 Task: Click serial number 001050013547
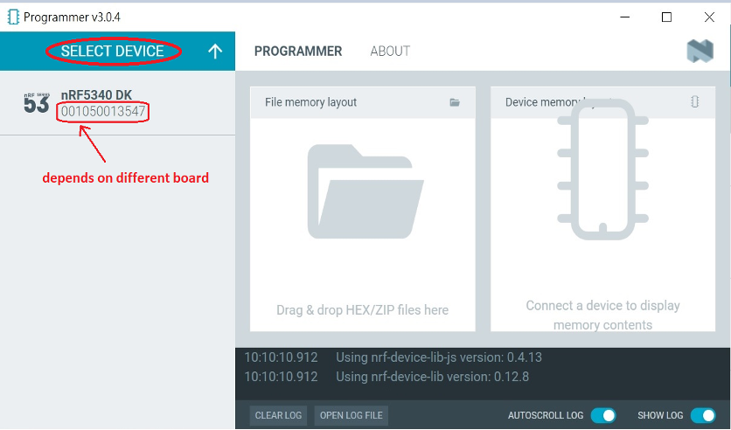103,112
